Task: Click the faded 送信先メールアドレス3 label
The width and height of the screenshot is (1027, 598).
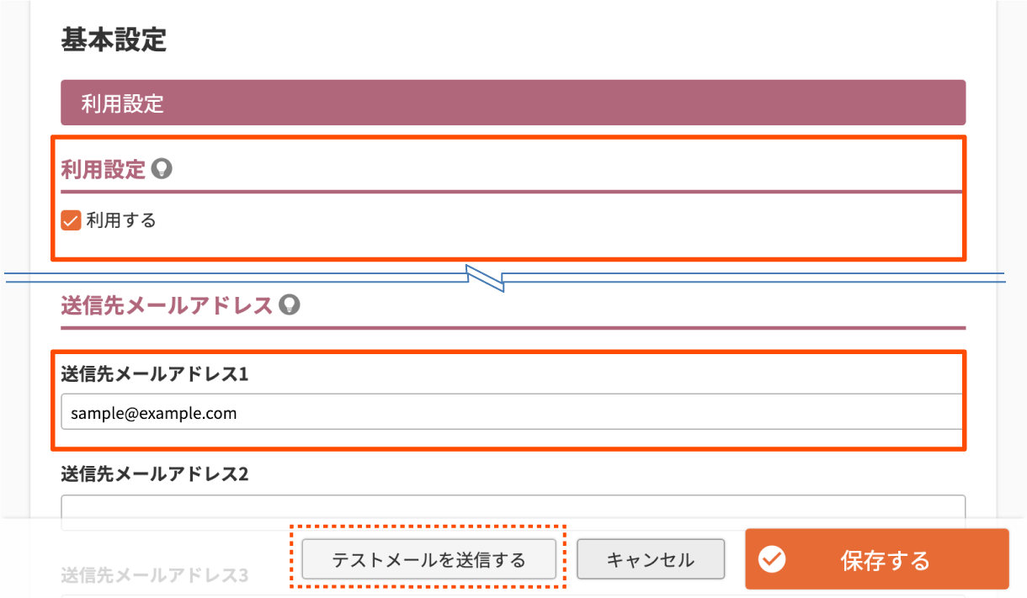Action: [154, 575]
